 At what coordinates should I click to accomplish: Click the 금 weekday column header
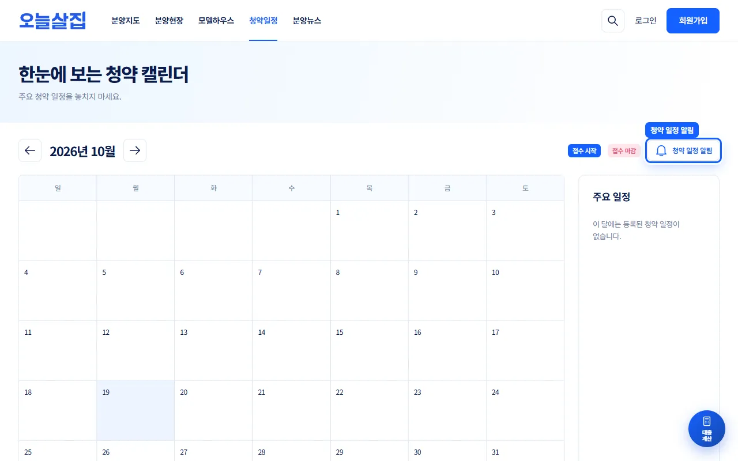447,188
